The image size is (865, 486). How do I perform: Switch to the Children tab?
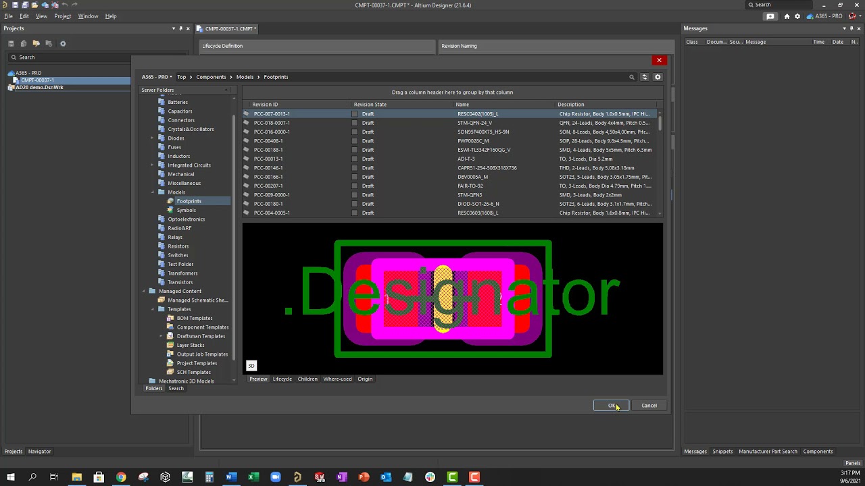[307, 379]
